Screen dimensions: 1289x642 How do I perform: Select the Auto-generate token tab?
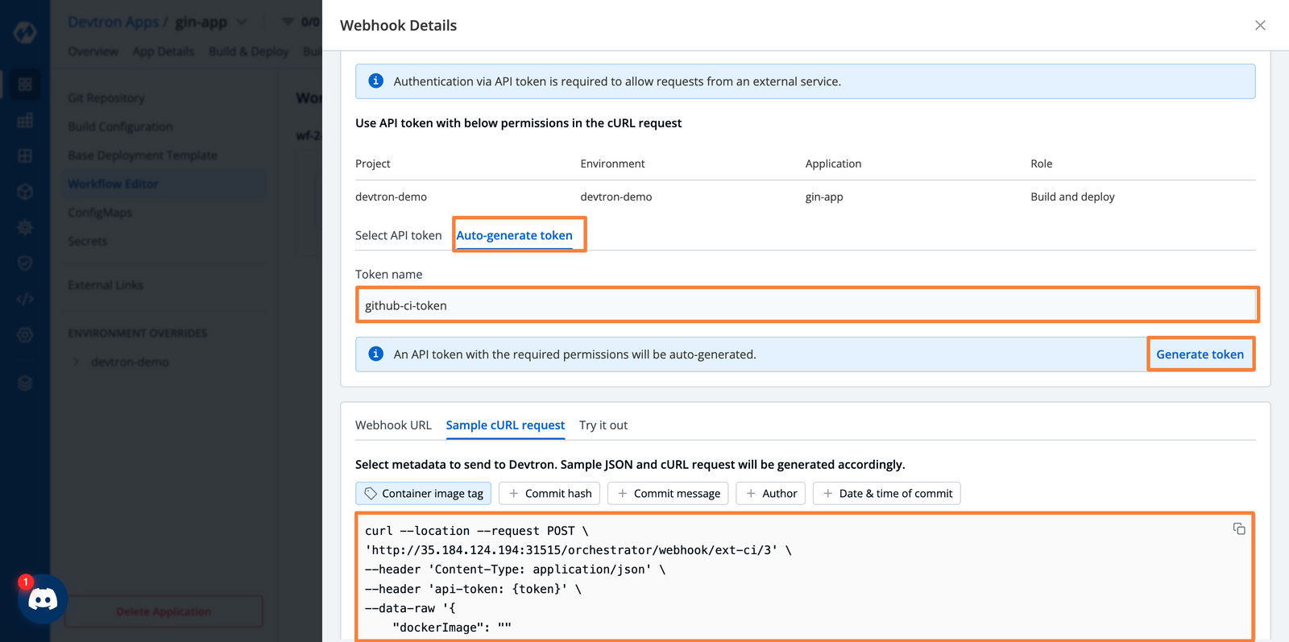tap(514, 235)
